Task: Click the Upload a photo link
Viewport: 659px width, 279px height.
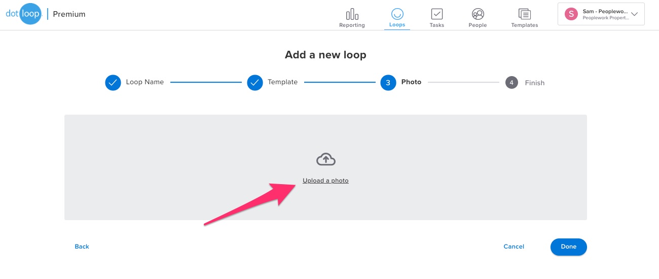Action: pos(325,181)
